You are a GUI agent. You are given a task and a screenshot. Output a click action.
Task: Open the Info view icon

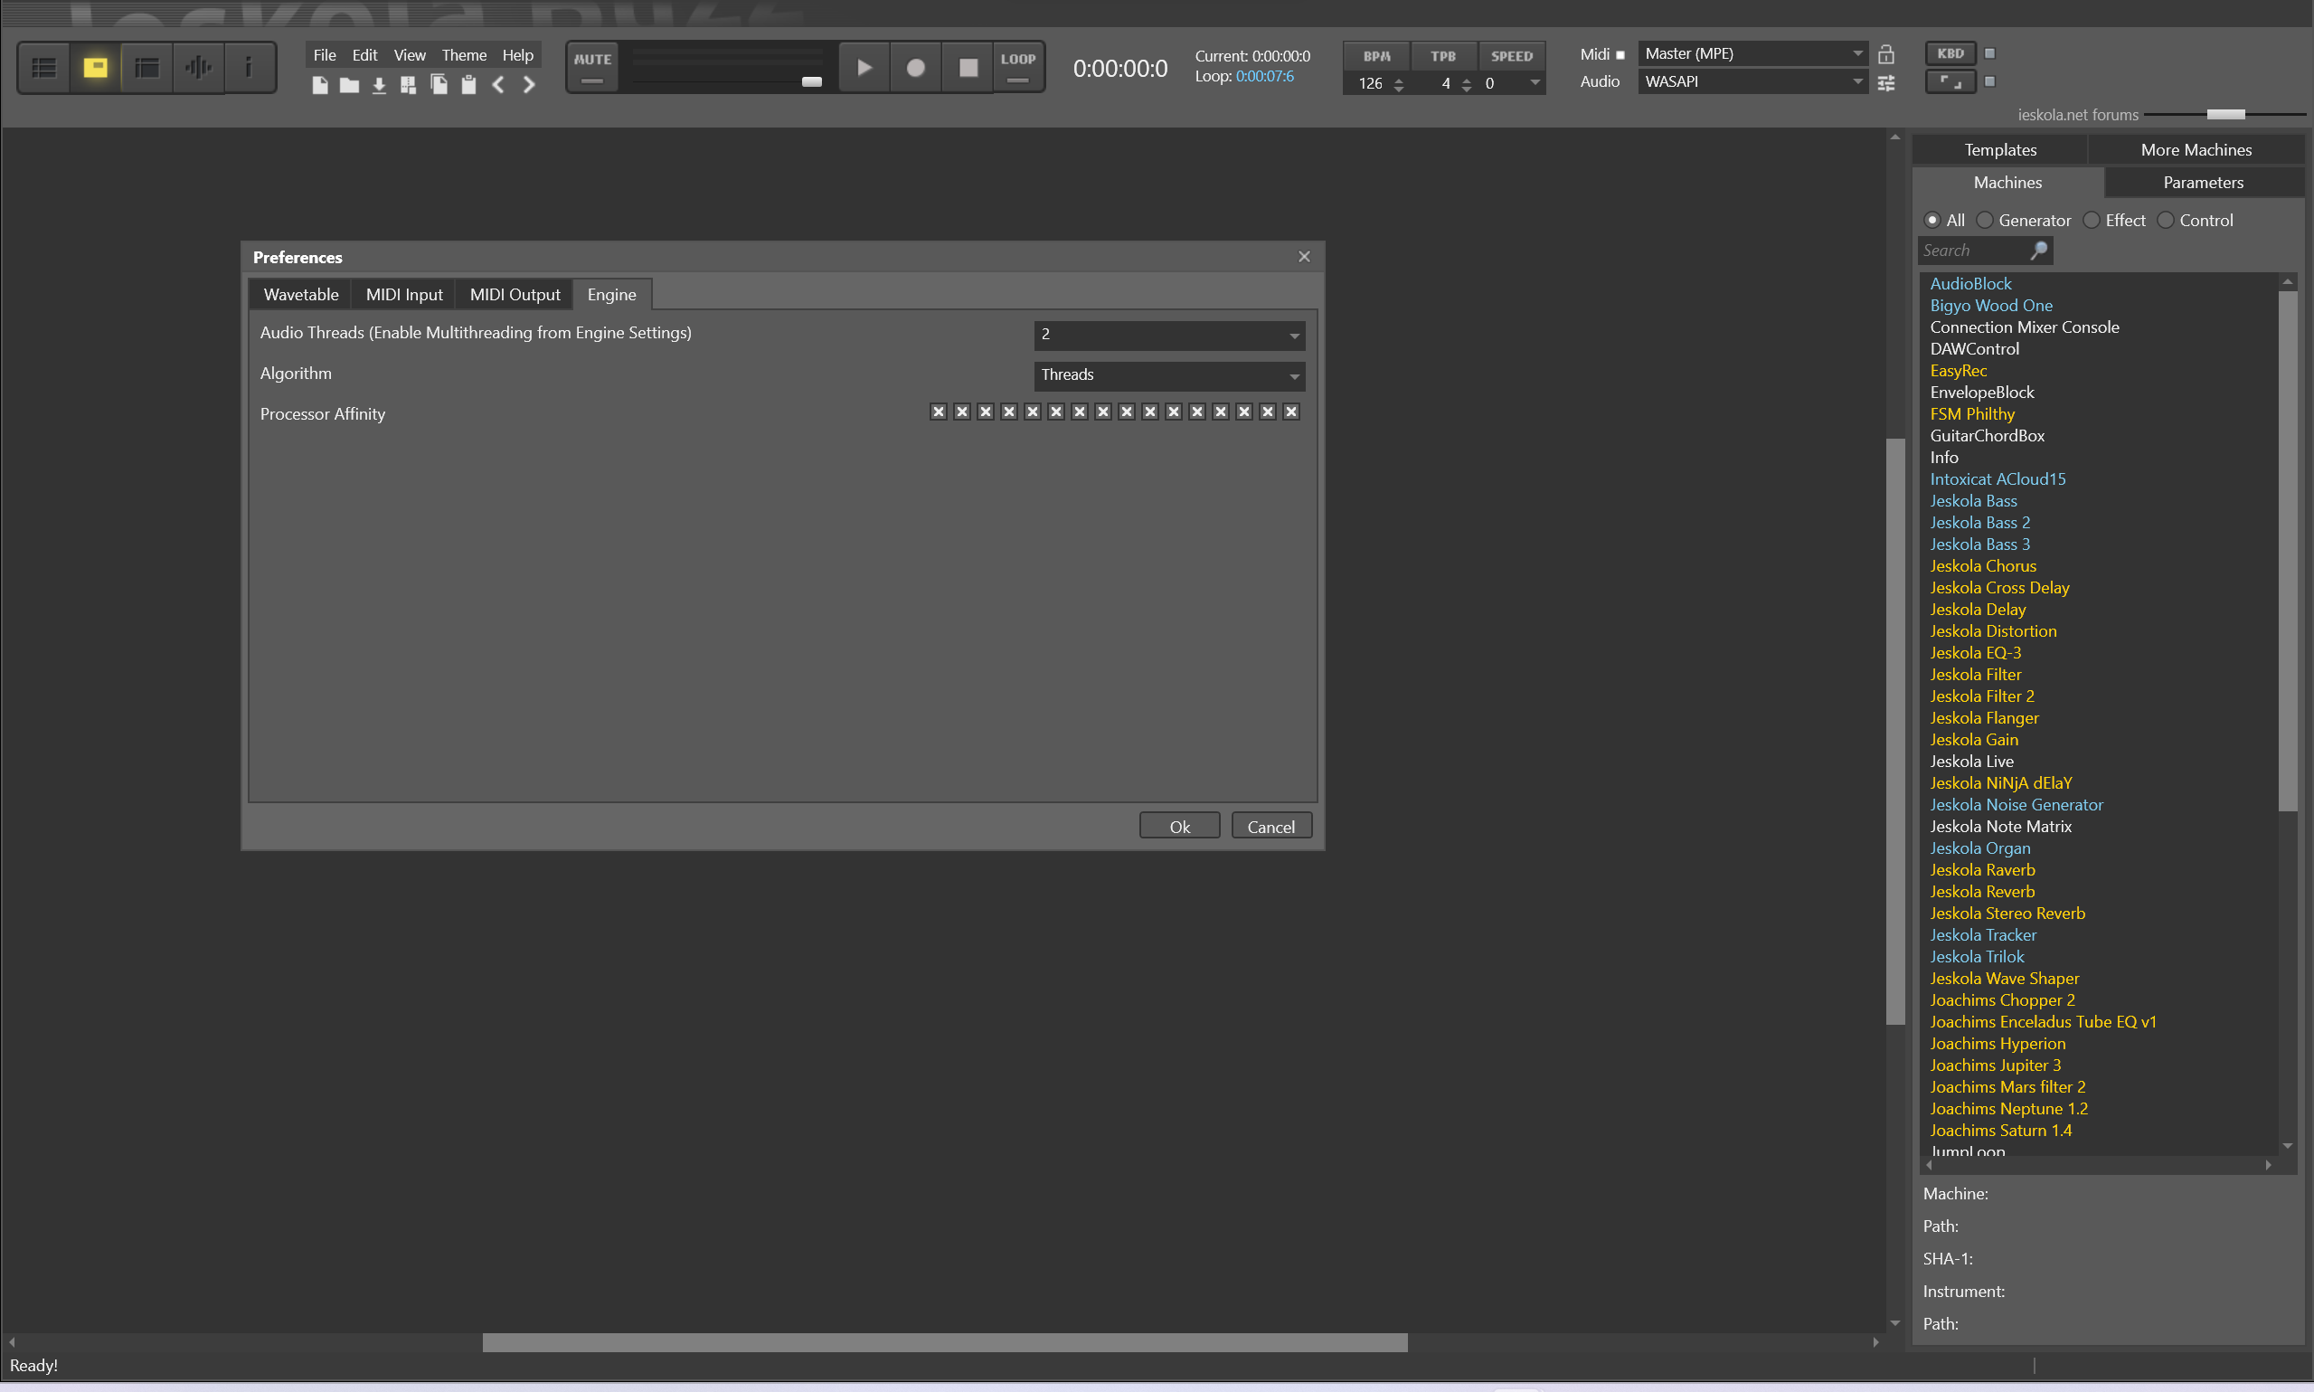[x=249, y=68]
